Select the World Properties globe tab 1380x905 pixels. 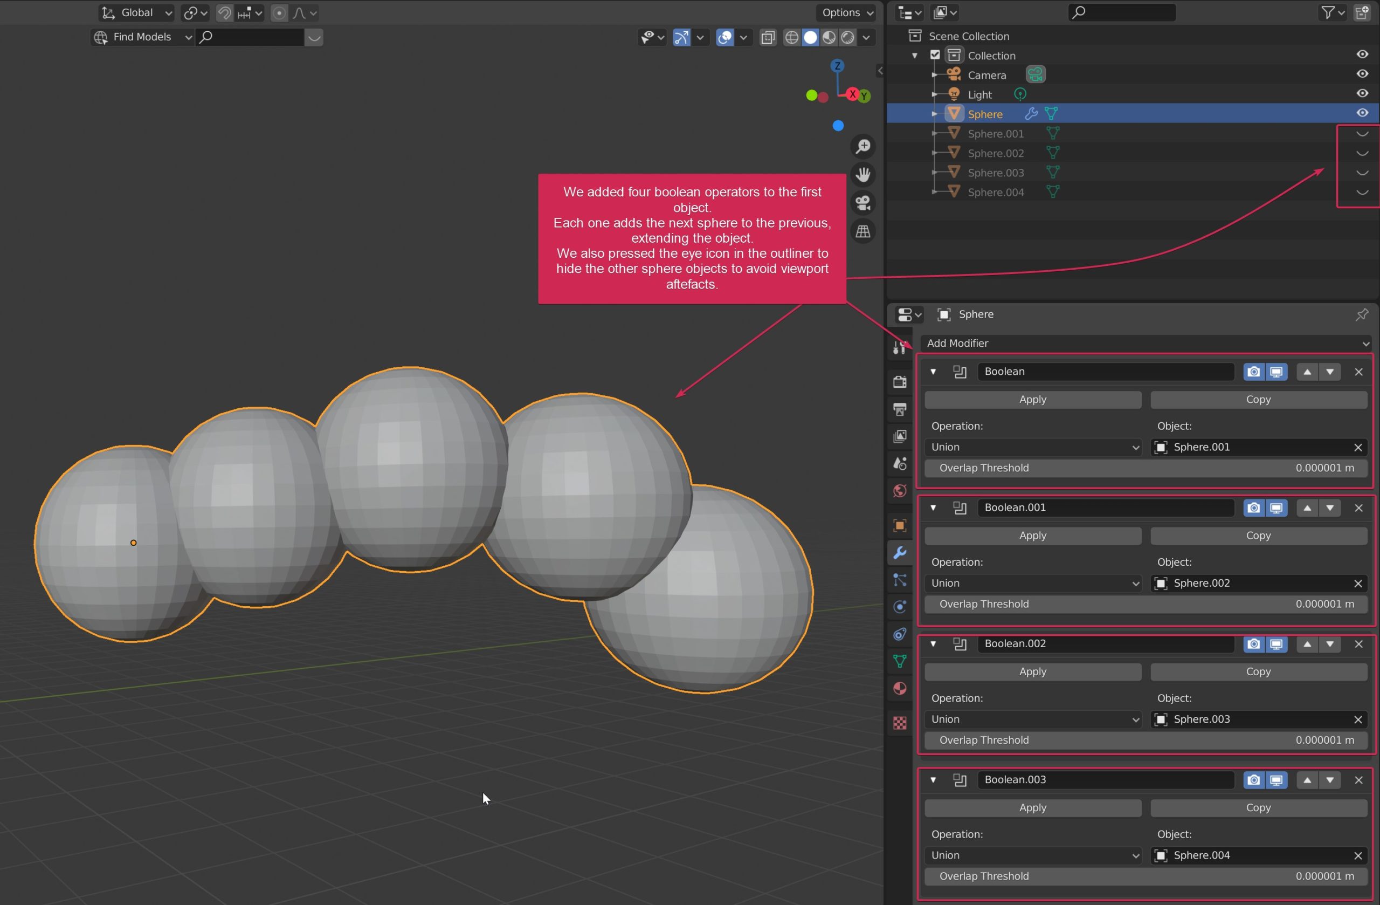(x=899, y=491)
